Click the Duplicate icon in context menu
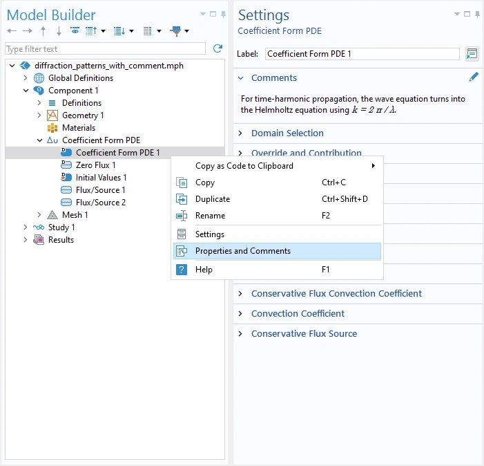 [182, 199]
